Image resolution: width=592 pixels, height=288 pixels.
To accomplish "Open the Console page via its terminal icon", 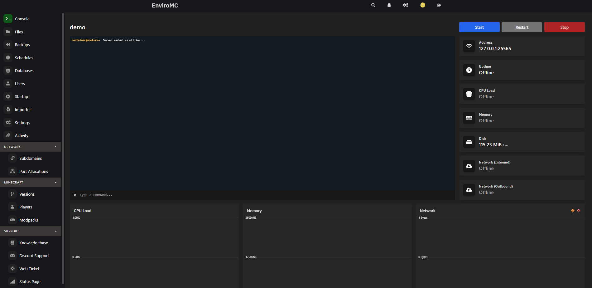I will (8, 19).
